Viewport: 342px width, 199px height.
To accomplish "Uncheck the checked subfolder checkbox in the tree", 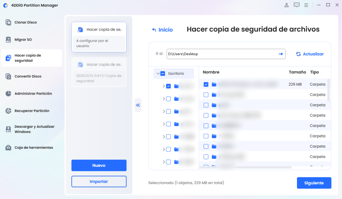I will pos(168,86).
